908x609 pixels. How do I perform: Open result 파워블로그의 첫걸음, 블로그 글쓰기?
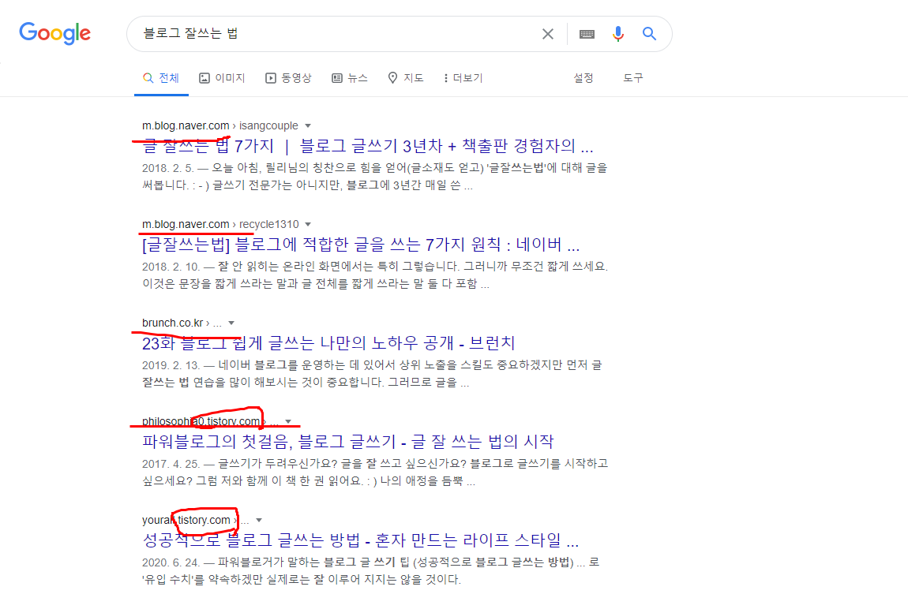[x=348, y=442]
